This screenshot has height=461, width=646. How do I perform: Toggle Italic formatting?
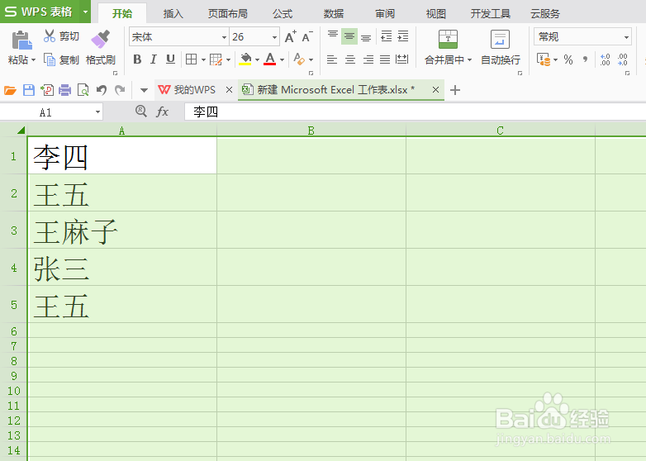pos(154,59)
